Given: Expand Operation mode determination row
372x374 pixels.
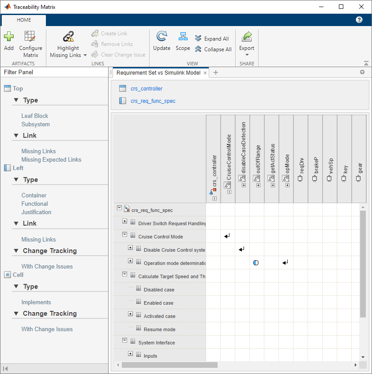Looking at the screenshot, I should (130, 261).
